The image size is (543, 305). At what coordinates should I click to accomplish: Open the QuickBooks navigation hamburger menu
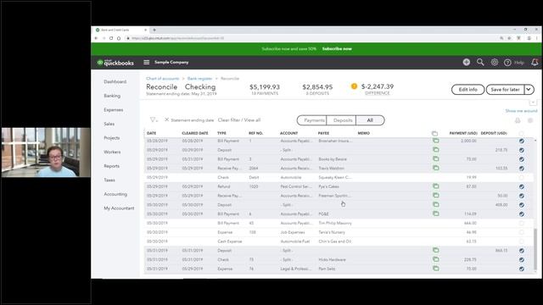point(147,62)
